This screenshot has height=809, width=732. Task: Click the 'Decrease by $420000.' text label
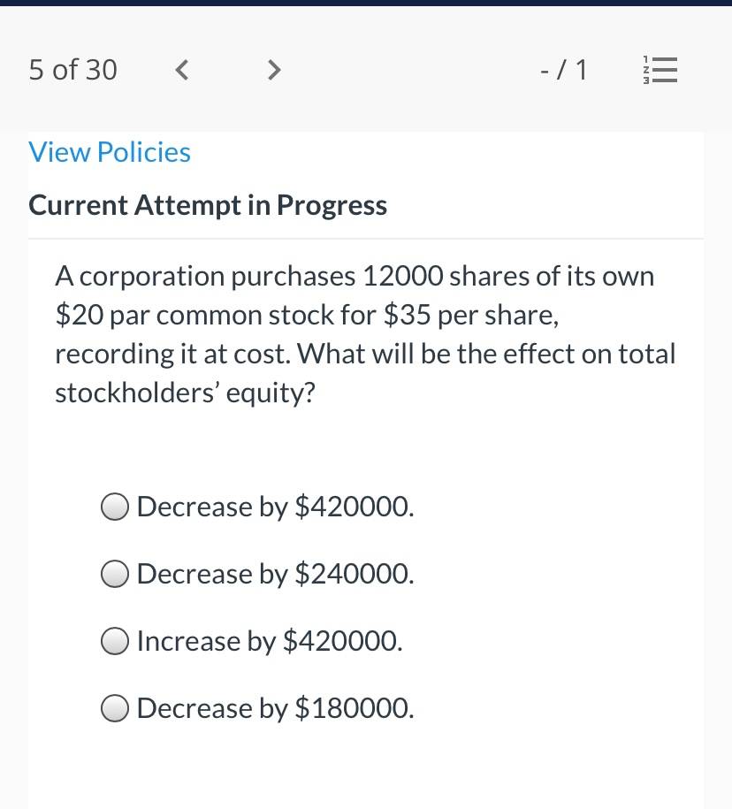point(276,507)
